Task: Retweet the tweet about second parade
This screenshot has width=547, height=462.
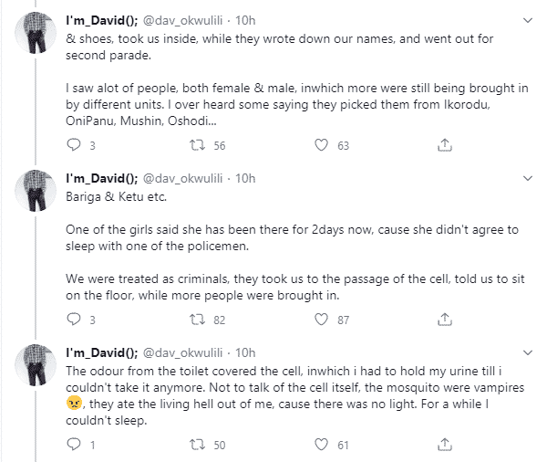Action: (195, 144)
